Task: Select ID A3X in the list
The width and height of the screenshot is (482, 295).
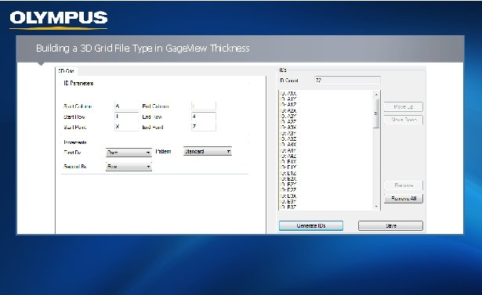Action: coord(288,128)
